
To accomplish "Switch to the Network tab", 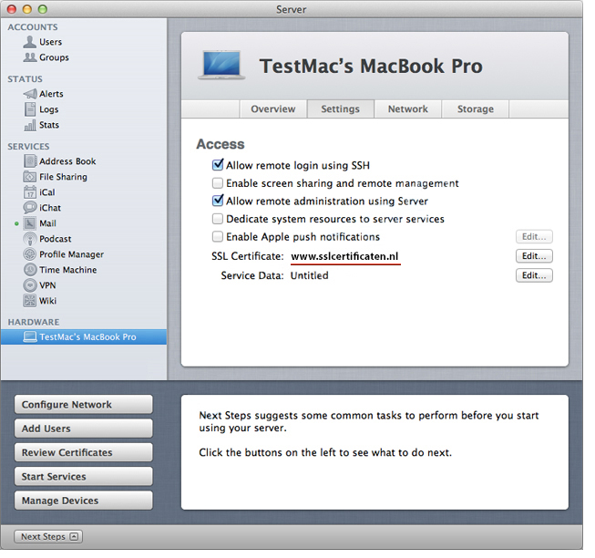I will pyautogui.click(x=407, y=109).
